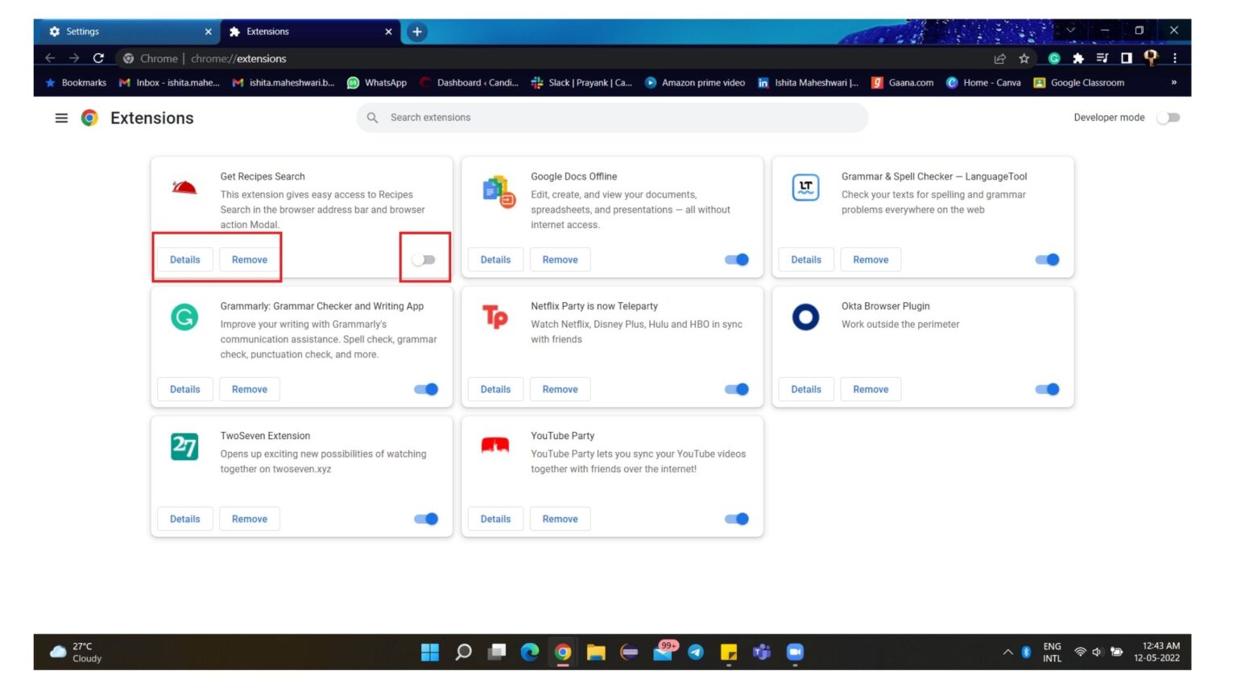
Task: Disable the YouTube Party extension
Action: (x=735, y=518)
